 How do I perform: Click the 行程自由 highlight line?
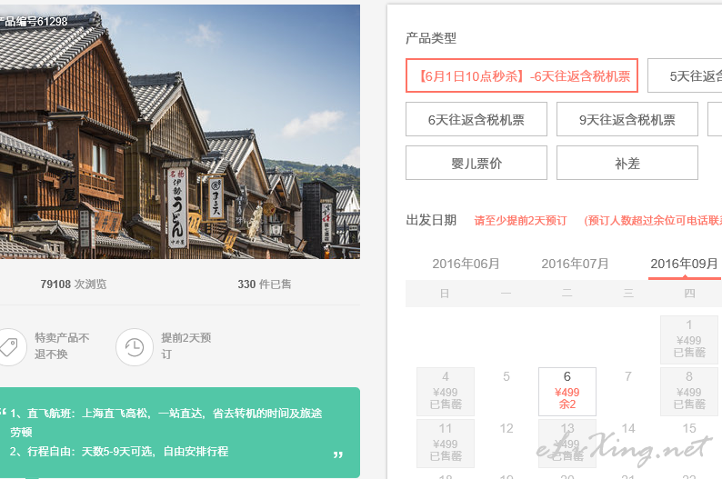[119, 452]
